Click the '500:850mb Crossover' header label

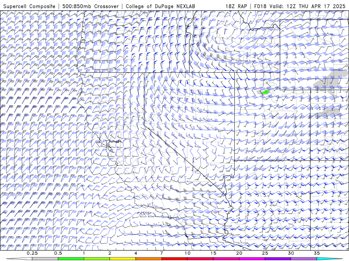[x=91, y=7]
